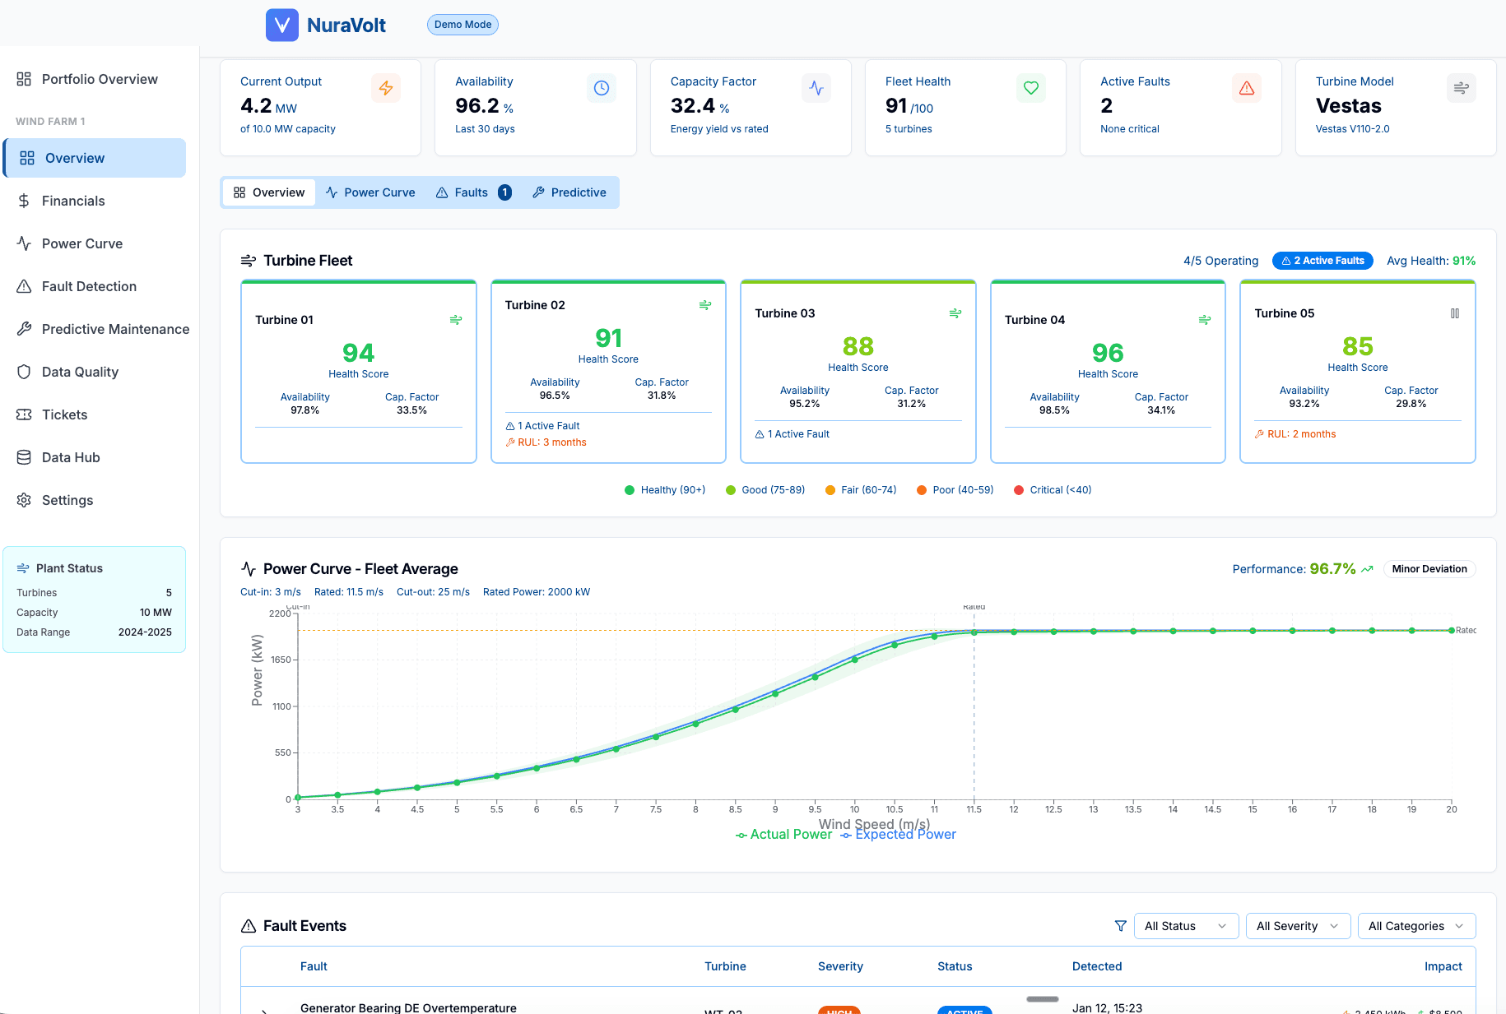Click Turbine 02's 1 Active Fault link
The image size is (1506, 1014).
(x=543, y=426)
